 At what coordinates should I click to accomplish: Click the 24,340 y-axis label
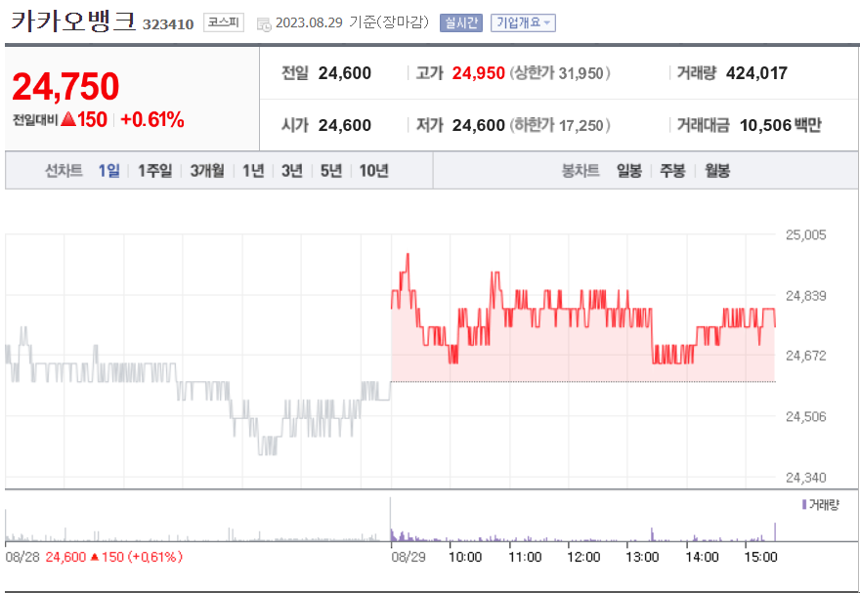pyautogui.click(x=805, y=478)
